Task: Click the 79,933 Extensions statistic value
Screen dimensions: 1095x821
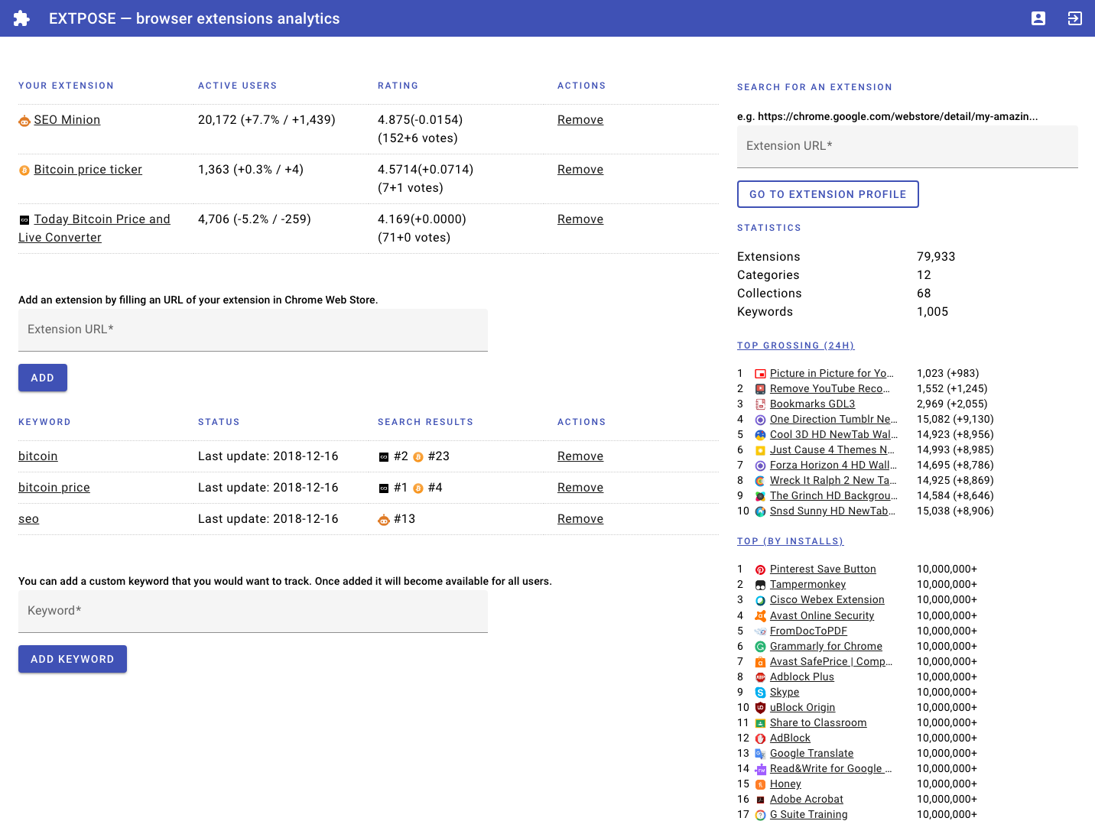Action: (936, 257)
